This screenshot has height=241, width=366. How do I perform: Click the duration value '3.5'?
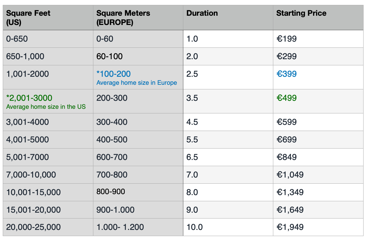coord(192,98)
